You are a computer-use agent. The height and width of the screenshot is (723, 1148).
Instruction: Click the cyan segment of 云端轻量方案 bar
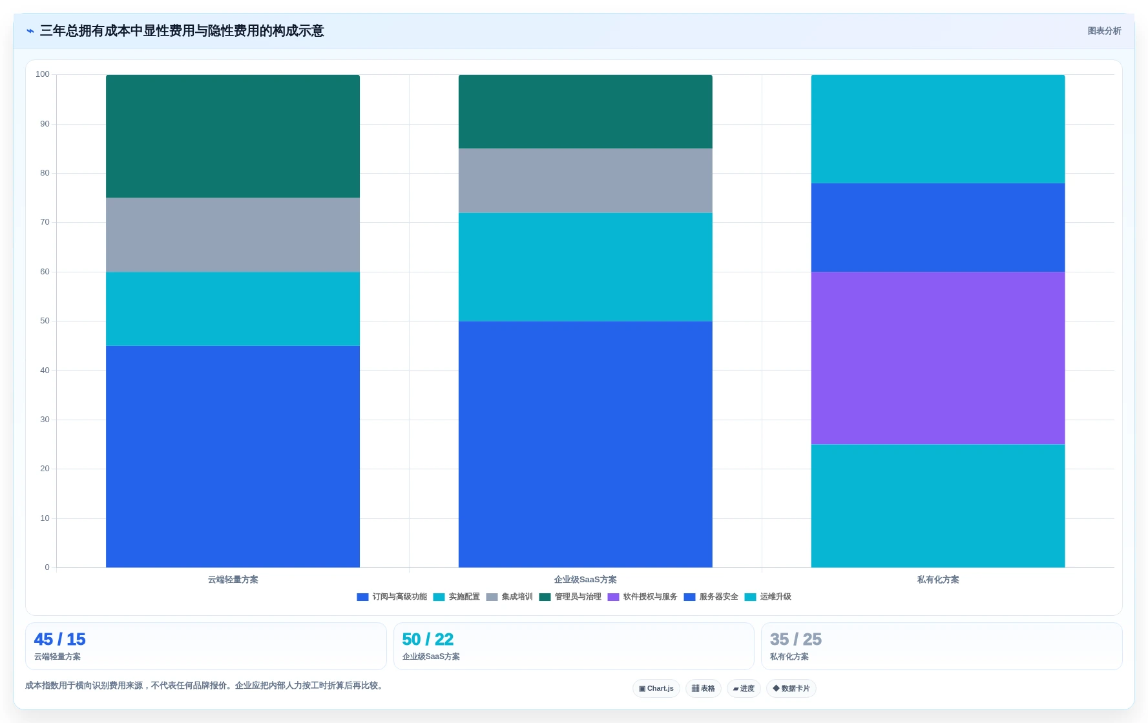[x=233, y=309]
